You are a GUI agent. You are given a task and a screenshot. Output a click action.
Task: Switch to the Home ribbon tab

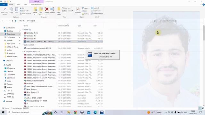[x=11, y=4]
